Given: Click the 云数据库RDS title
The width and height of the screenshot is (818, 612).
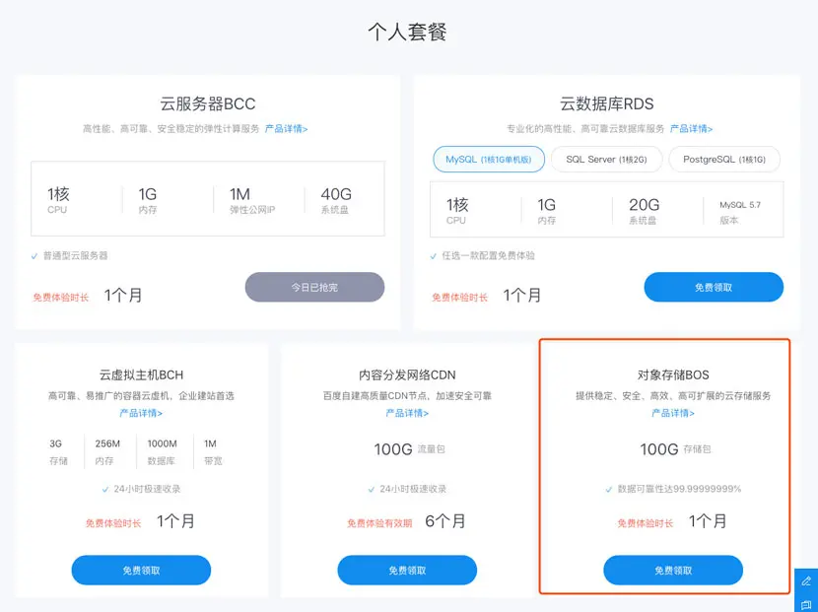Looking at the screenshot, I should point(607,103).
